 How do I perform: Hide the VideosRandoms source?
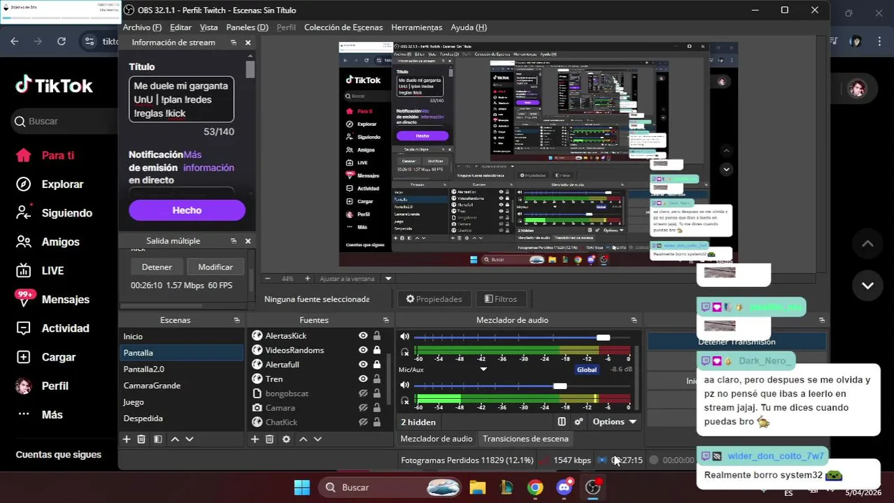pyautogui.click(x=363, y=350)
